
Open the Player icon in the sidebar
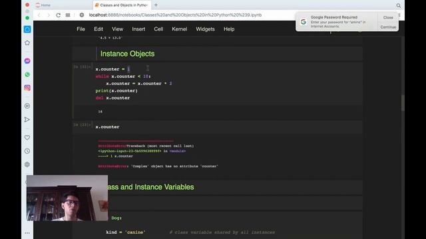tap(27, 106)
